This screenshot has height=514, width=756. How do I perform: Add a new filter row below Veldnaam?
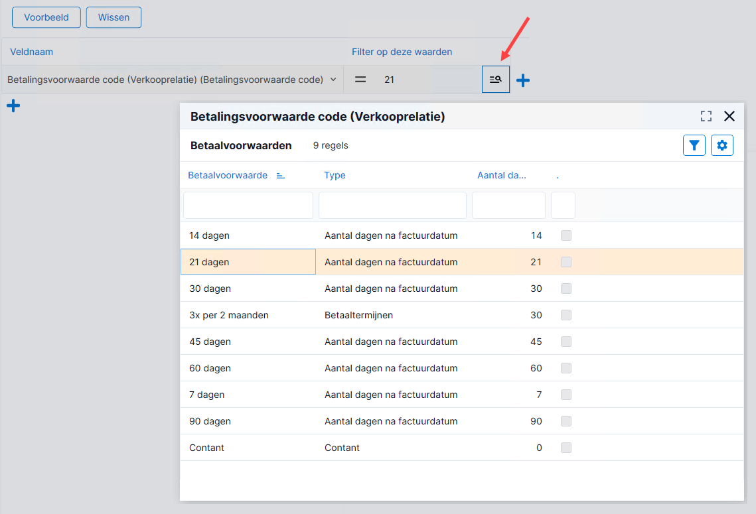13,105
